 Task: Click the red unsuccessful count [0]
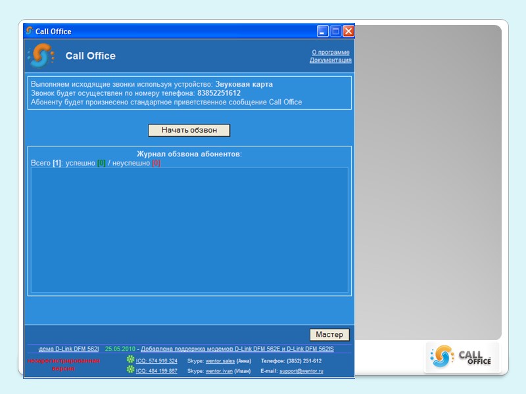click(x=156, y=163)
